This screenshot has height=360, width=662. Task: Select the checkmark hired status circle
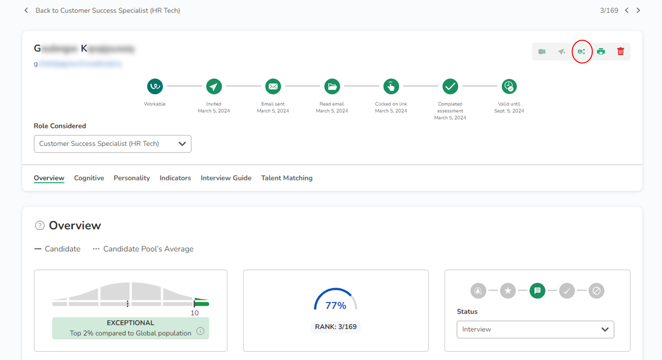(567, 291)
